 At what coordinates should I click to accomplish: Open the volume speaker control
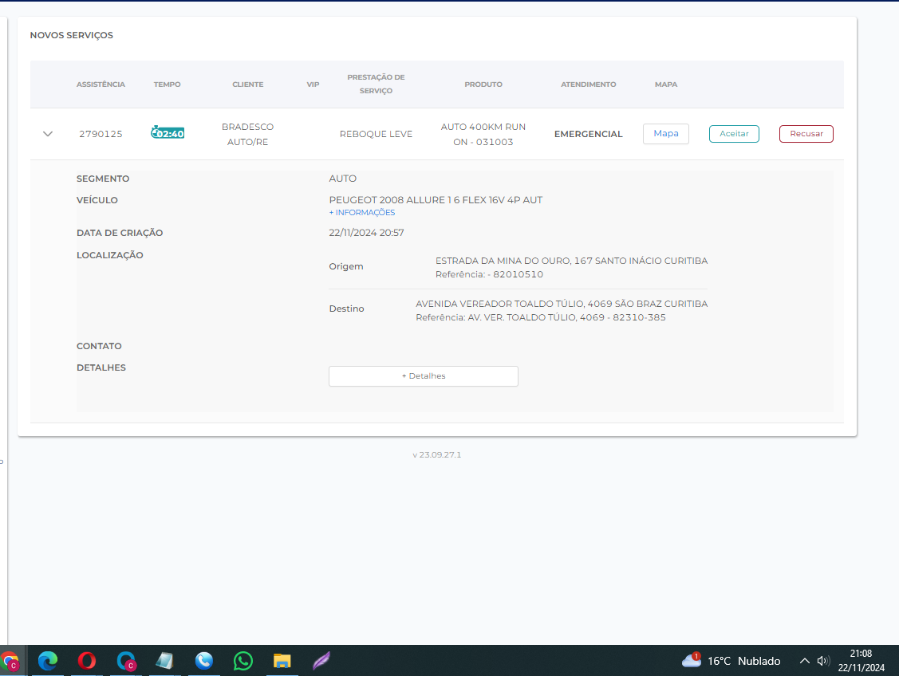click(x=824, y=661)
